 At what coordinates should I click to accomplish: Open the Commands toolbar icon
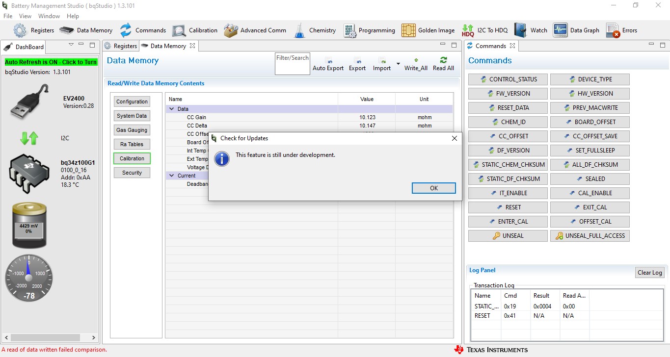126,30
